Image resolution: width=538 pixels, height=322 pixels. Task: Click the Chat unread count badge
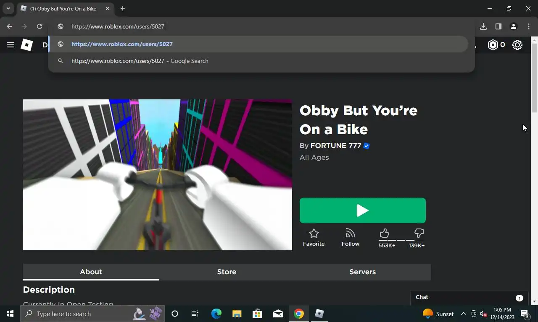pos(519,298)
